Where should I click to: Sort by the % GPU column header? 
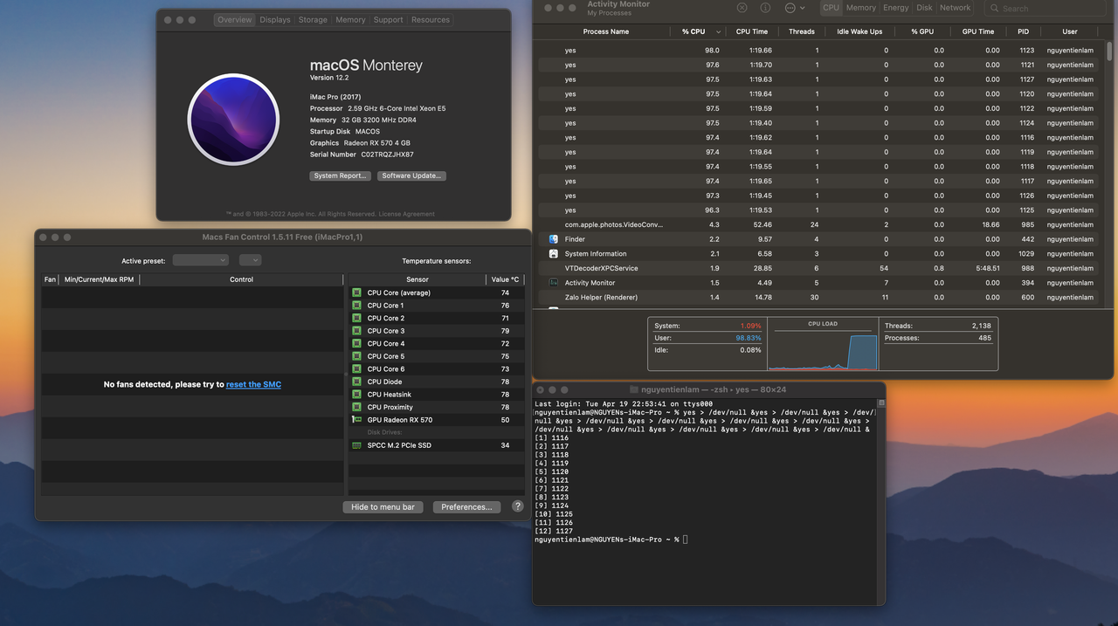921,31
